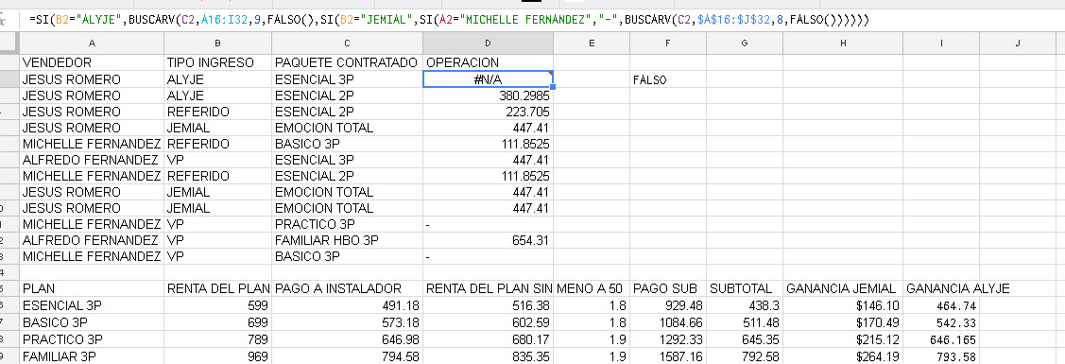
Task: Select the PLAN header cell
Action: tap(92, 288)
